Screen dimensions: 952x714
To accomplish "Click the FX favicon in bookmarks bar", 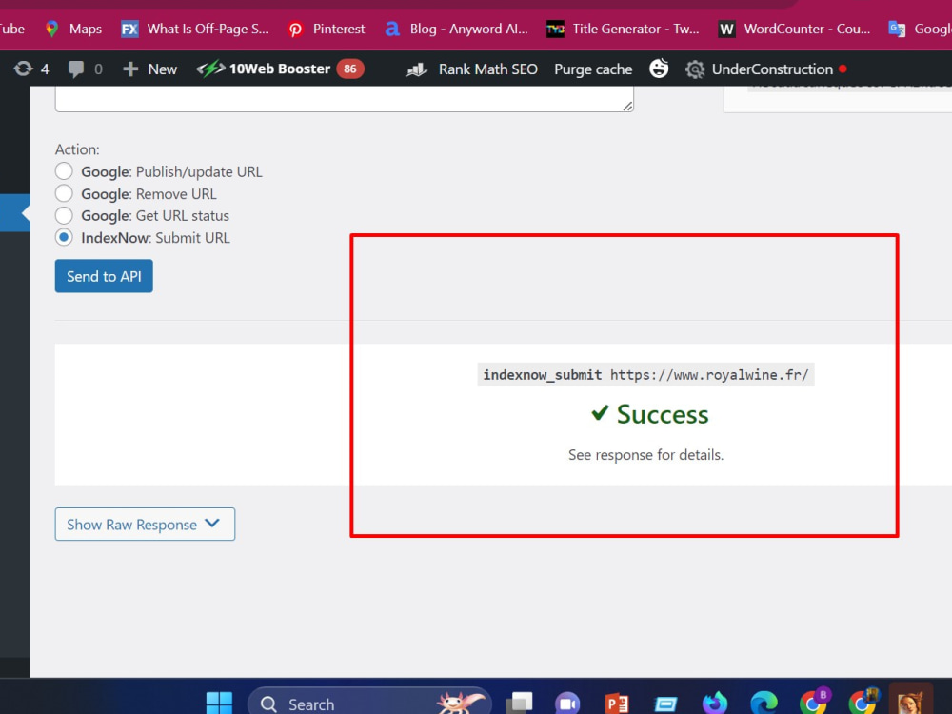I will (129, 29).
